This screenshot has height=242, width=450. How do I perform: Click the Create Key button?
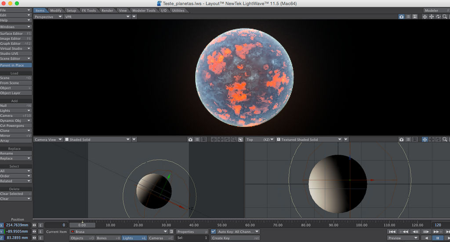pos(236,238)
